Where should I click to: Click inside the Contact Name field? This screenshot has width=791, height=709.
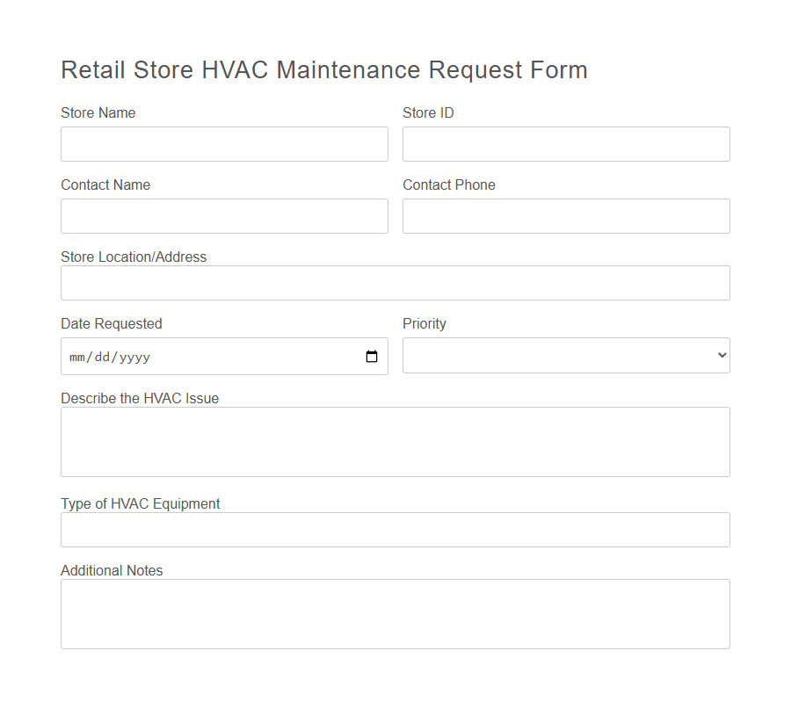tap(224, 216)
